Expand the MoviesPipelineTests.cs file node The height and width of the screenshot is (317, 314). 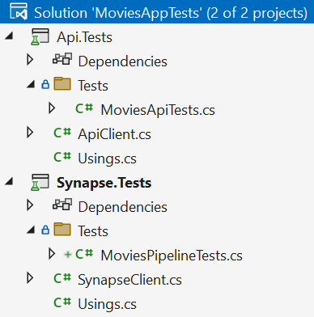point(52,254)
